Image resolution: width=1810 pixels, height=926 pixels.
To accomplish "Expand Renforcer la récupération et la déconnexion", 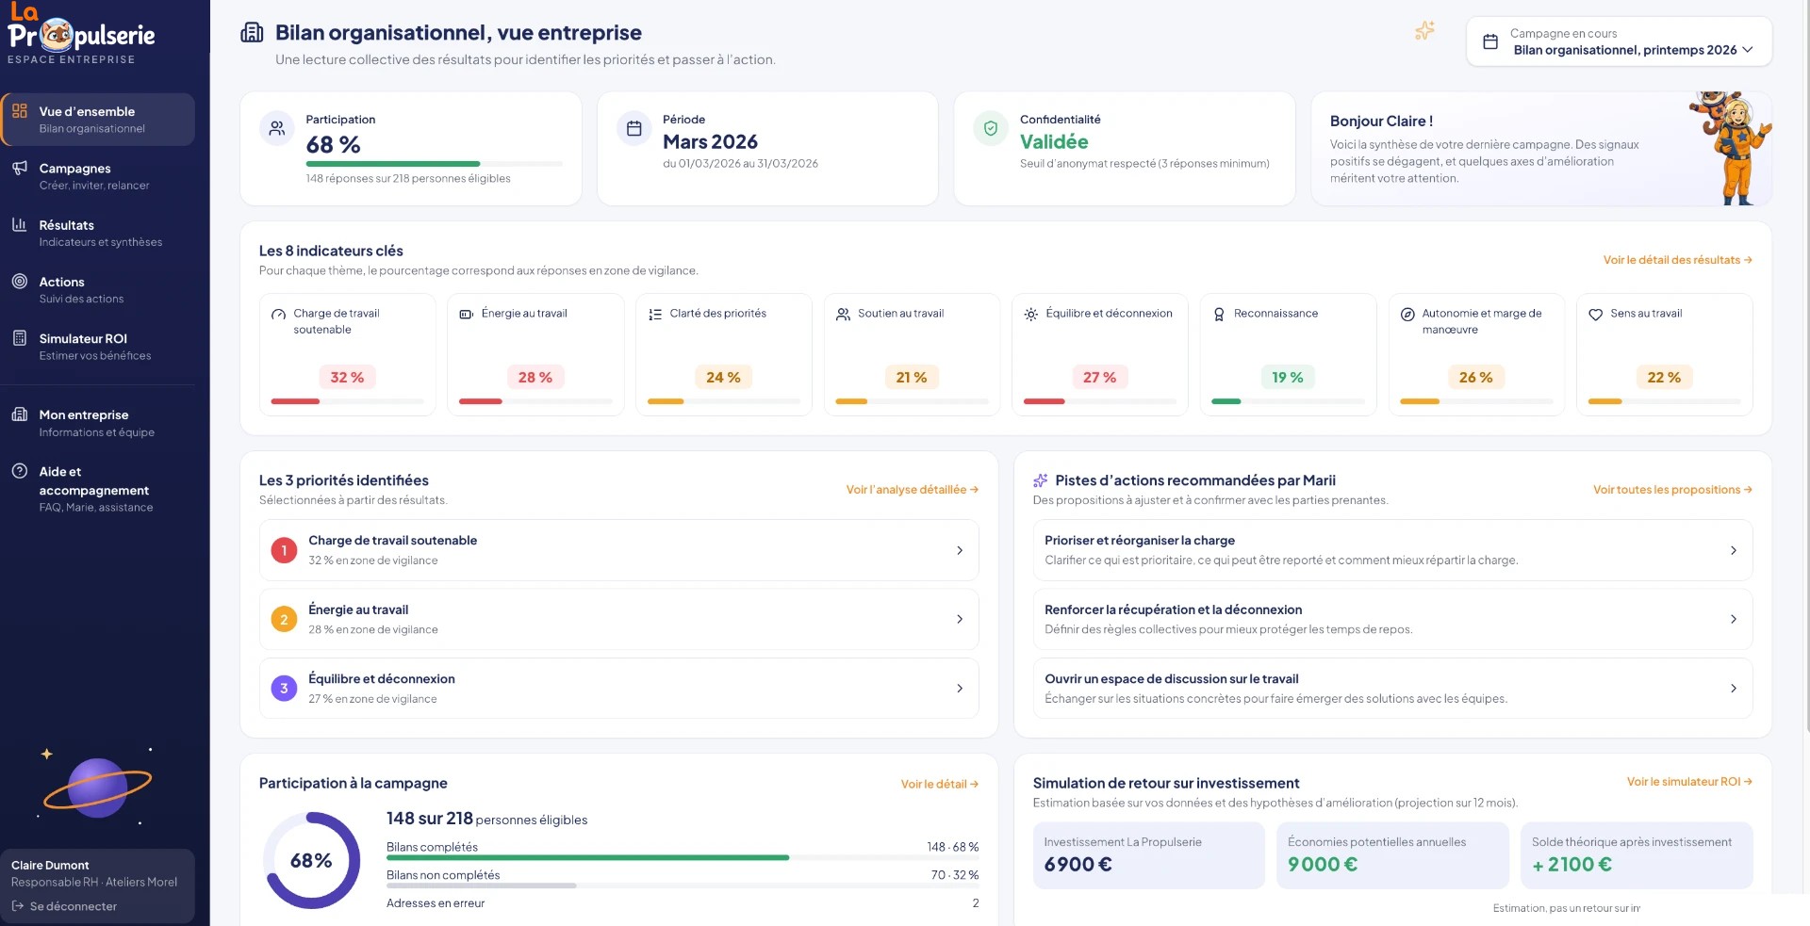I will [1392, 619].
